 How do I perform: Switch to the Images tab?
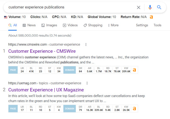[x=49, y=25]
